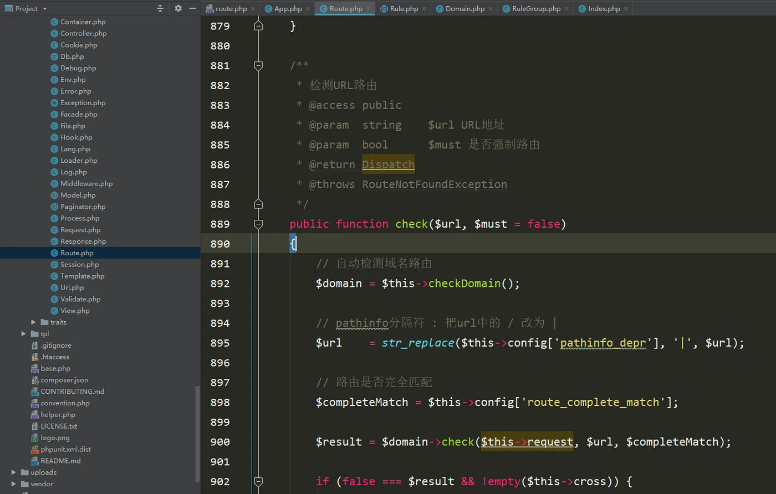Select Request.php file
The height and width of the screenshot is (494, 776).
[80, 230]
